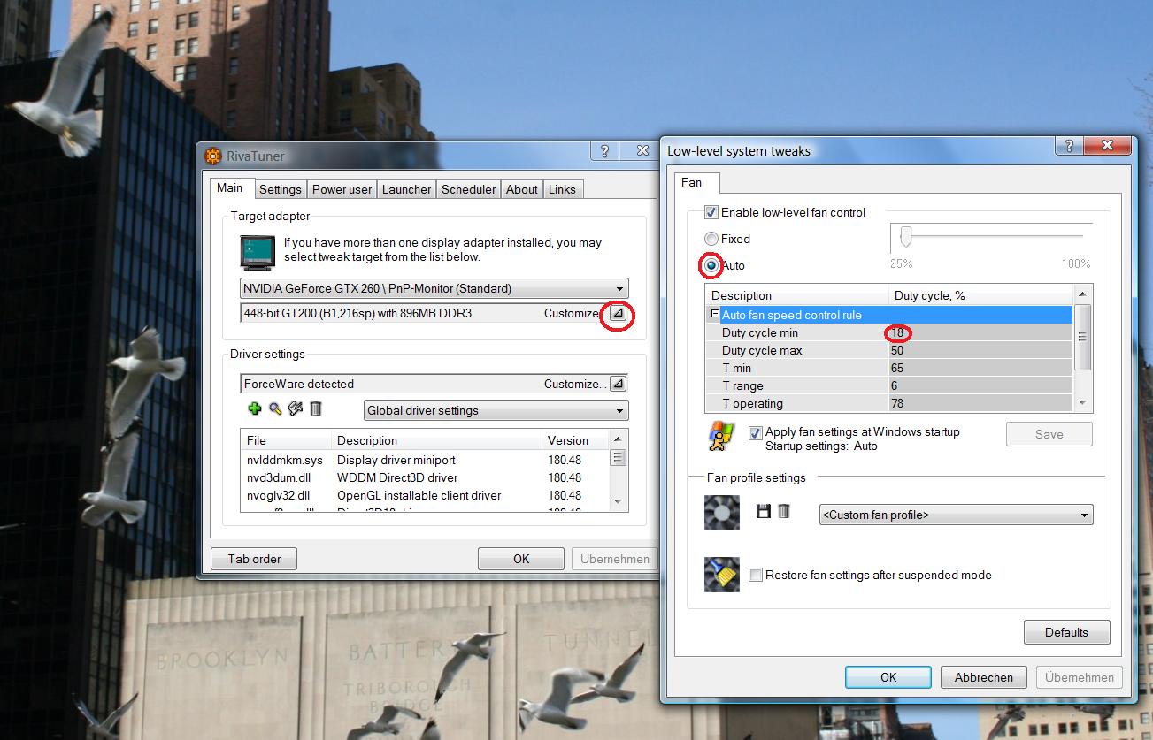Viewport: 1153px width, 740px height.
Task: Switch to the Launcher tab
Action: (x=407, y=189)
